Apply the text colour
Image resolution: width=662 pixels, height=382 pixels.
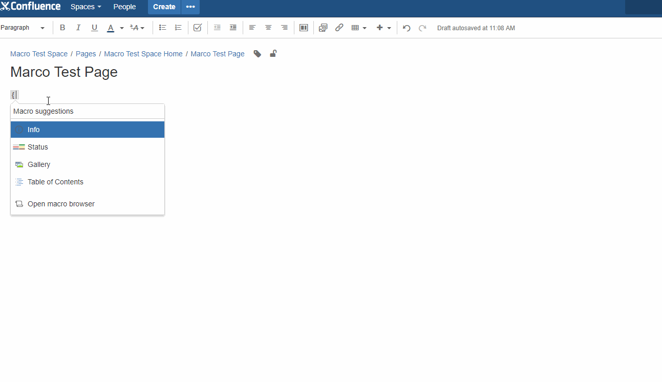111,28
